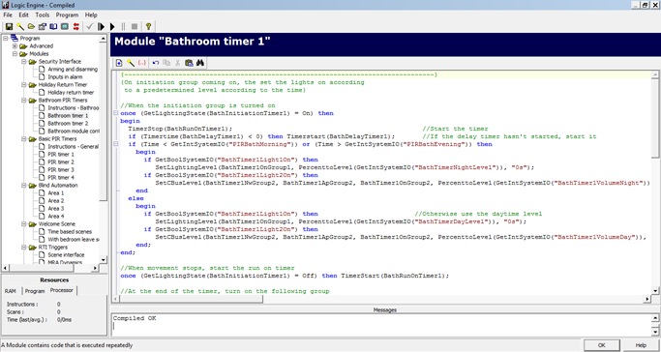Click the new page icon in editor toolbar

click(119, 63)
